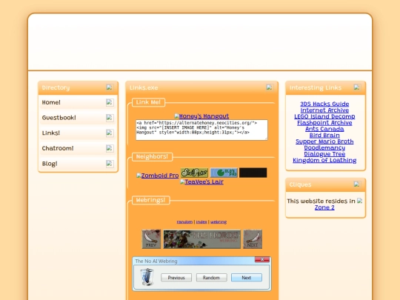Click the broken image icon in Directory header
Viewport: 400px width, 300px height.
click(110, 87)
